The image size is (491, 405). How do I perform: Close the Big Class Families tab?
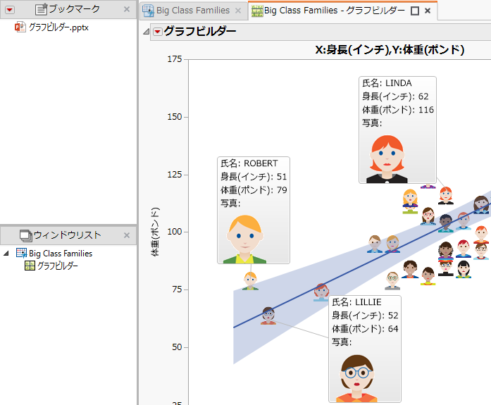(238, 11)
